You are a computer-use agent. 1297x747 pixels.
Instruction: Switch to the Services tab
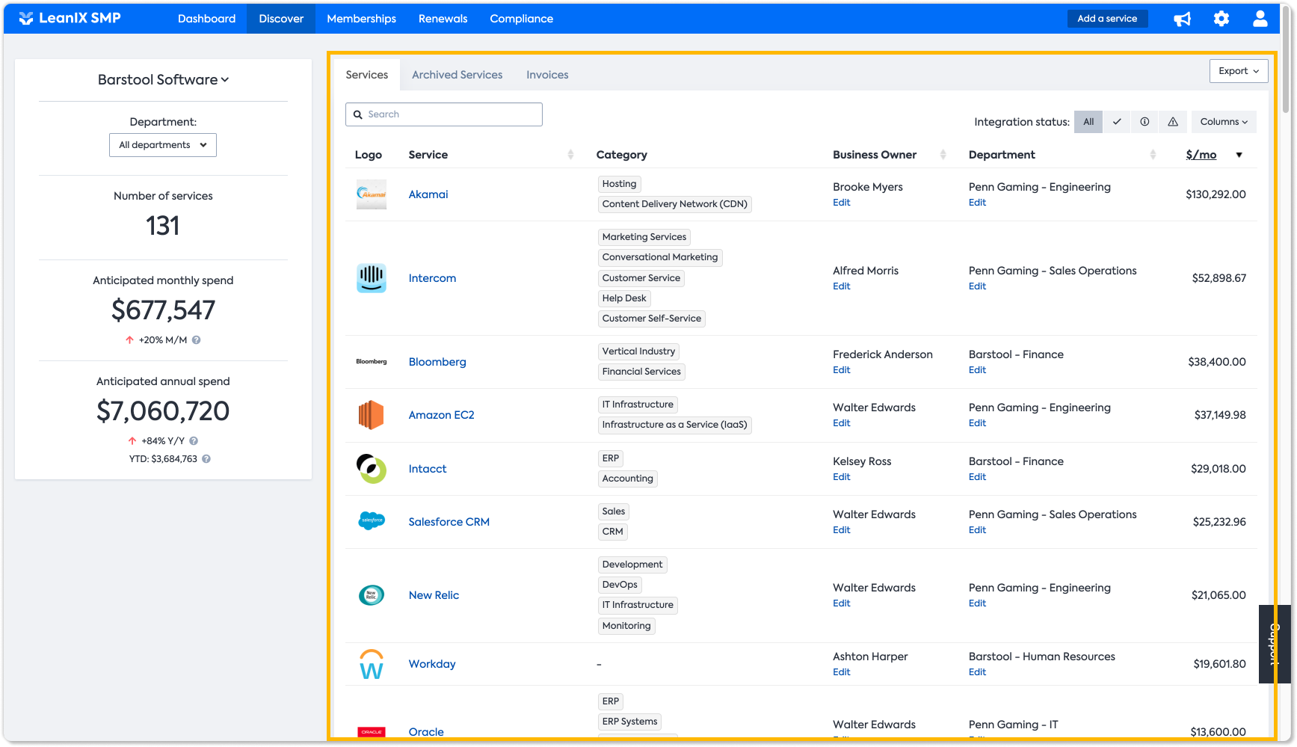pyautogui.click(x=367, y=75)
